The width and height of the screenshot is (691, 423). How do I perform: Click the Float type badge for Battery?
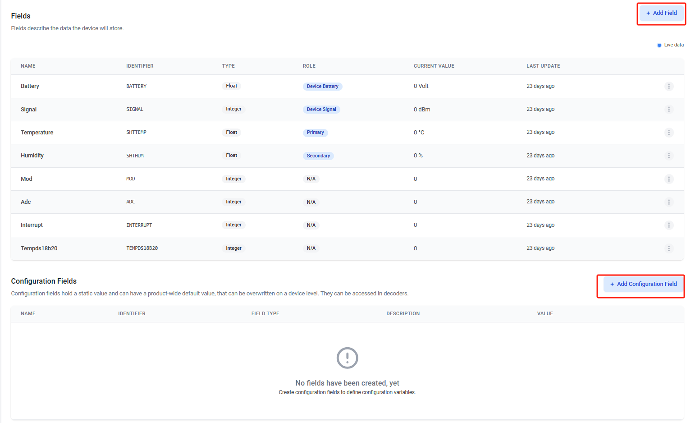pyautogui.click(x=232, y=86)
